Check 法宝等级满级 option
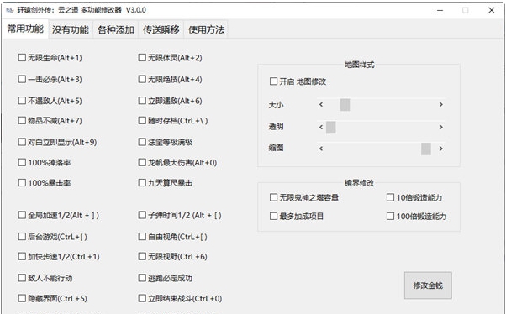Viewport: 506px width, 314px height. (142, 142)
